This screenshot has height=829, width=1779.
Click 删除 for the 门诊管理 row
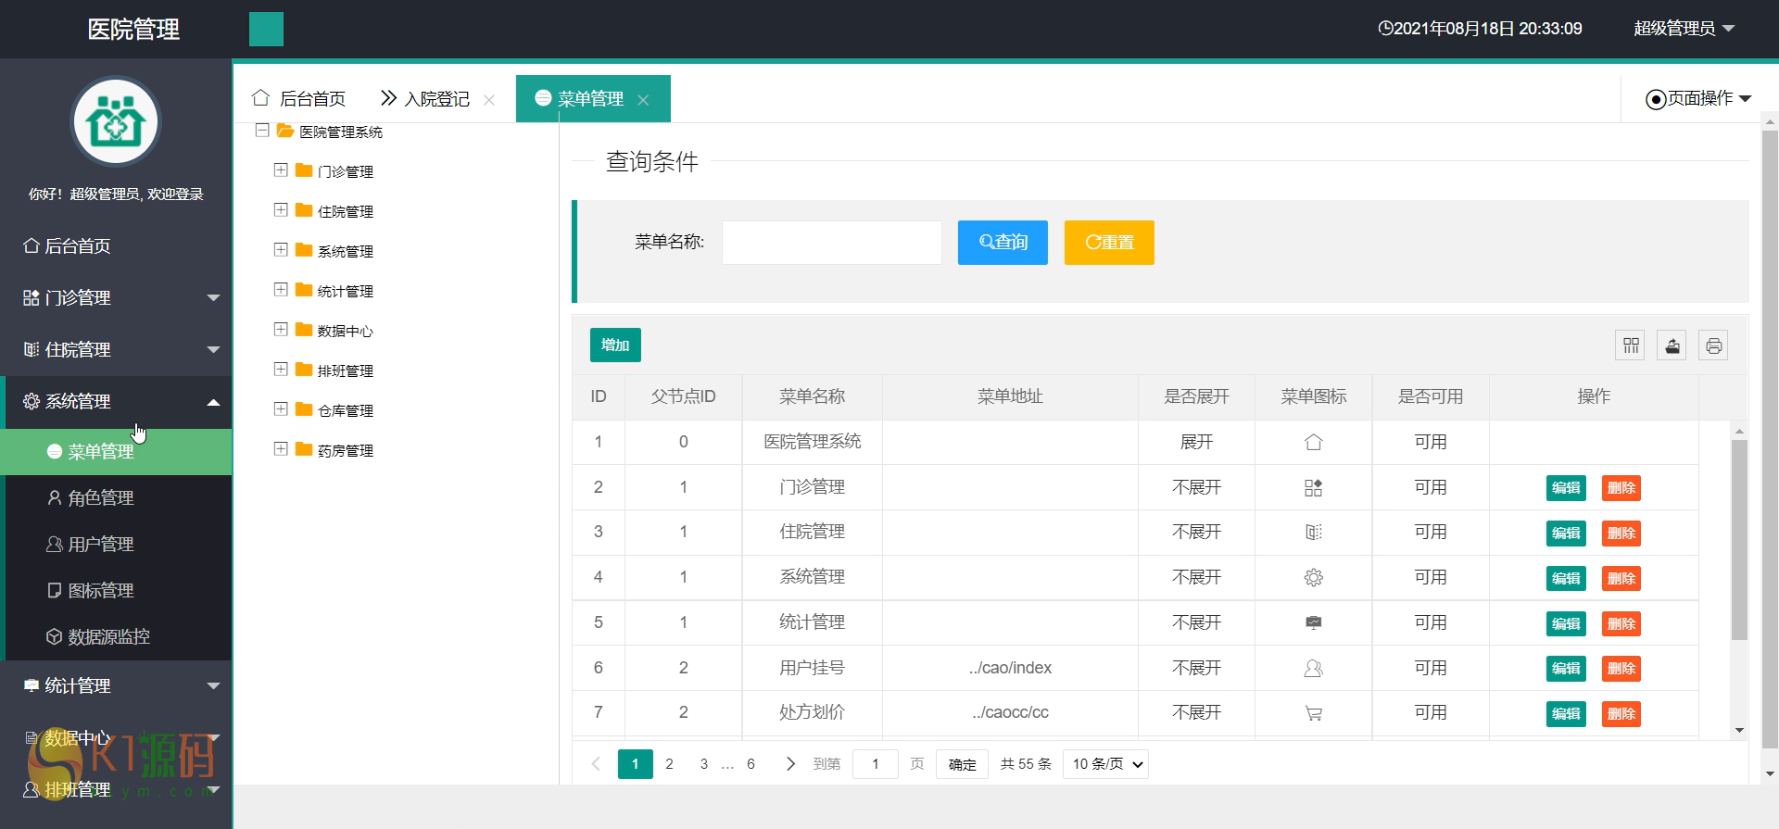[x=1621, y=488]
